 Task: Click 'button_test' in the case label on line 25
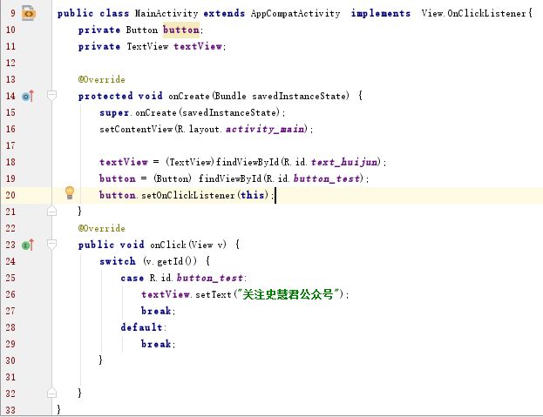pyautogui.click(x=210, y=278)
